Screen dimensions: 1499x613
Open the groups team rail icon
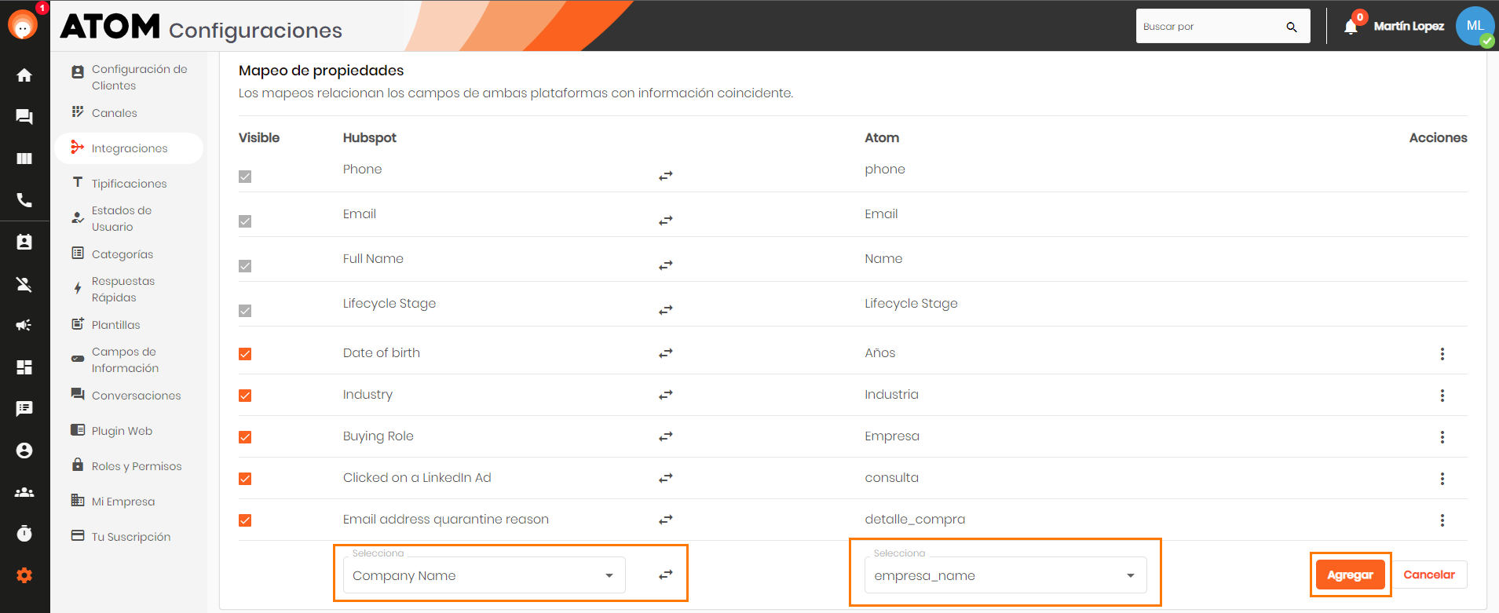24,492
